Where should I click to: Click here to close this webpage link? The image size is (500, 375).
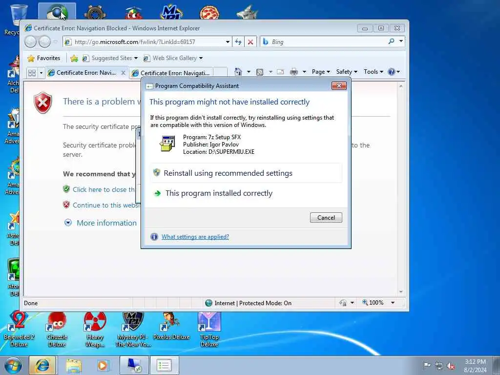(104, 189)
